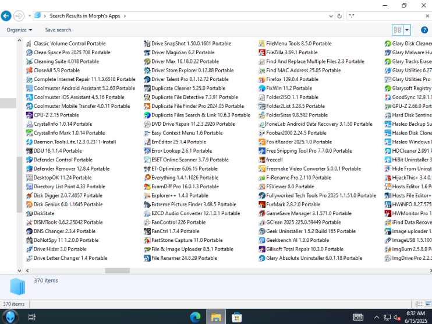
Task: Open Microsoft Store from the taskbar
Action: [236, 317]
